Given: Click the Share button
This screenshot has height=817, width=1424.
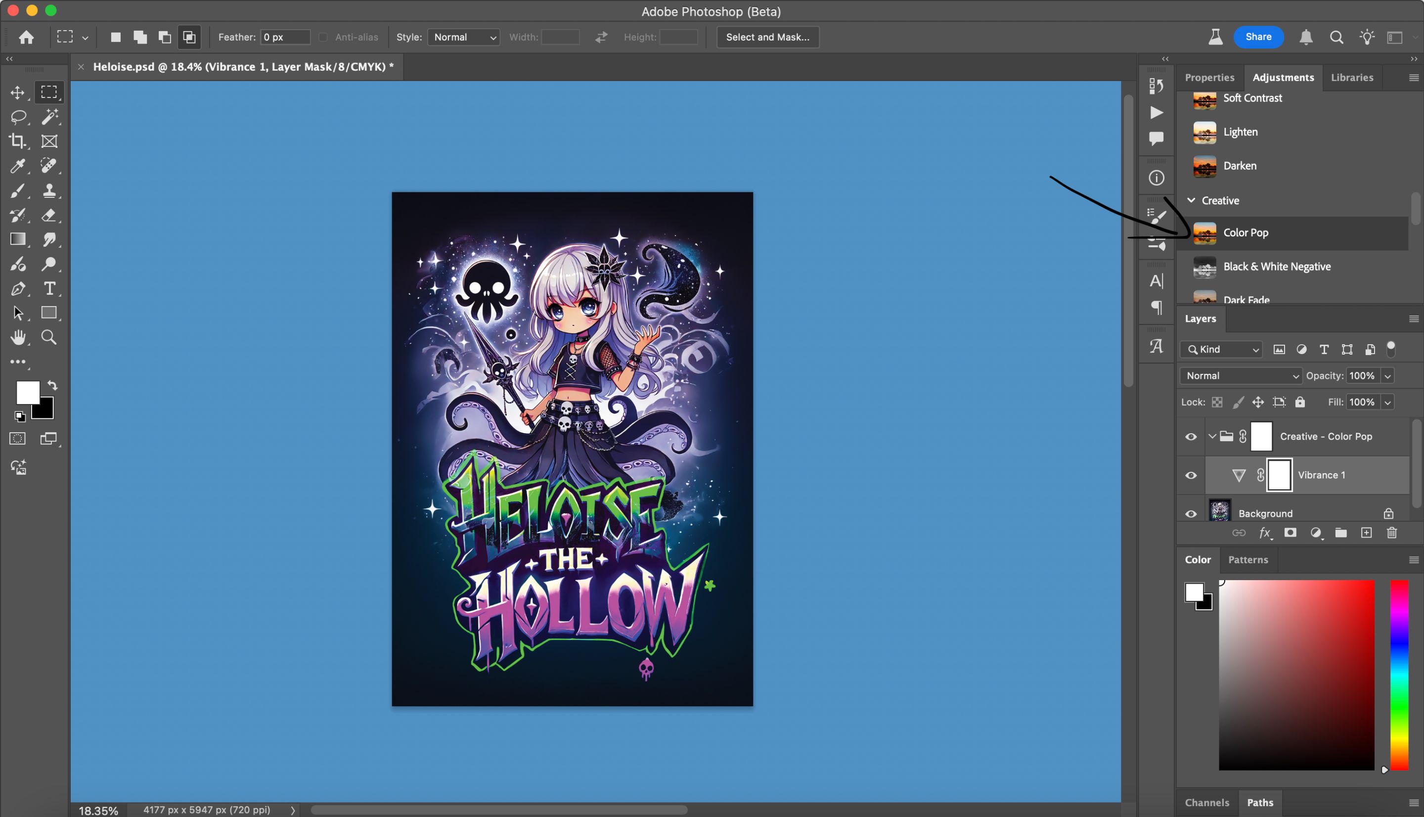Looking at the screenshot, I should tap(1258, 37).
